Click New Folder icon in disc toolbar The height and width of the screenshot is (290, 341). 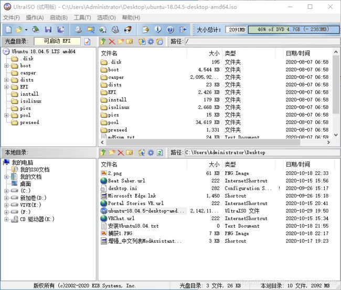[x=121, y=42]
